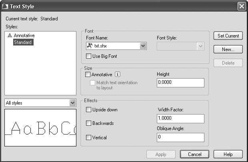Check the Backwards effect option
This screenshot has height=162, width=248.
89,124
